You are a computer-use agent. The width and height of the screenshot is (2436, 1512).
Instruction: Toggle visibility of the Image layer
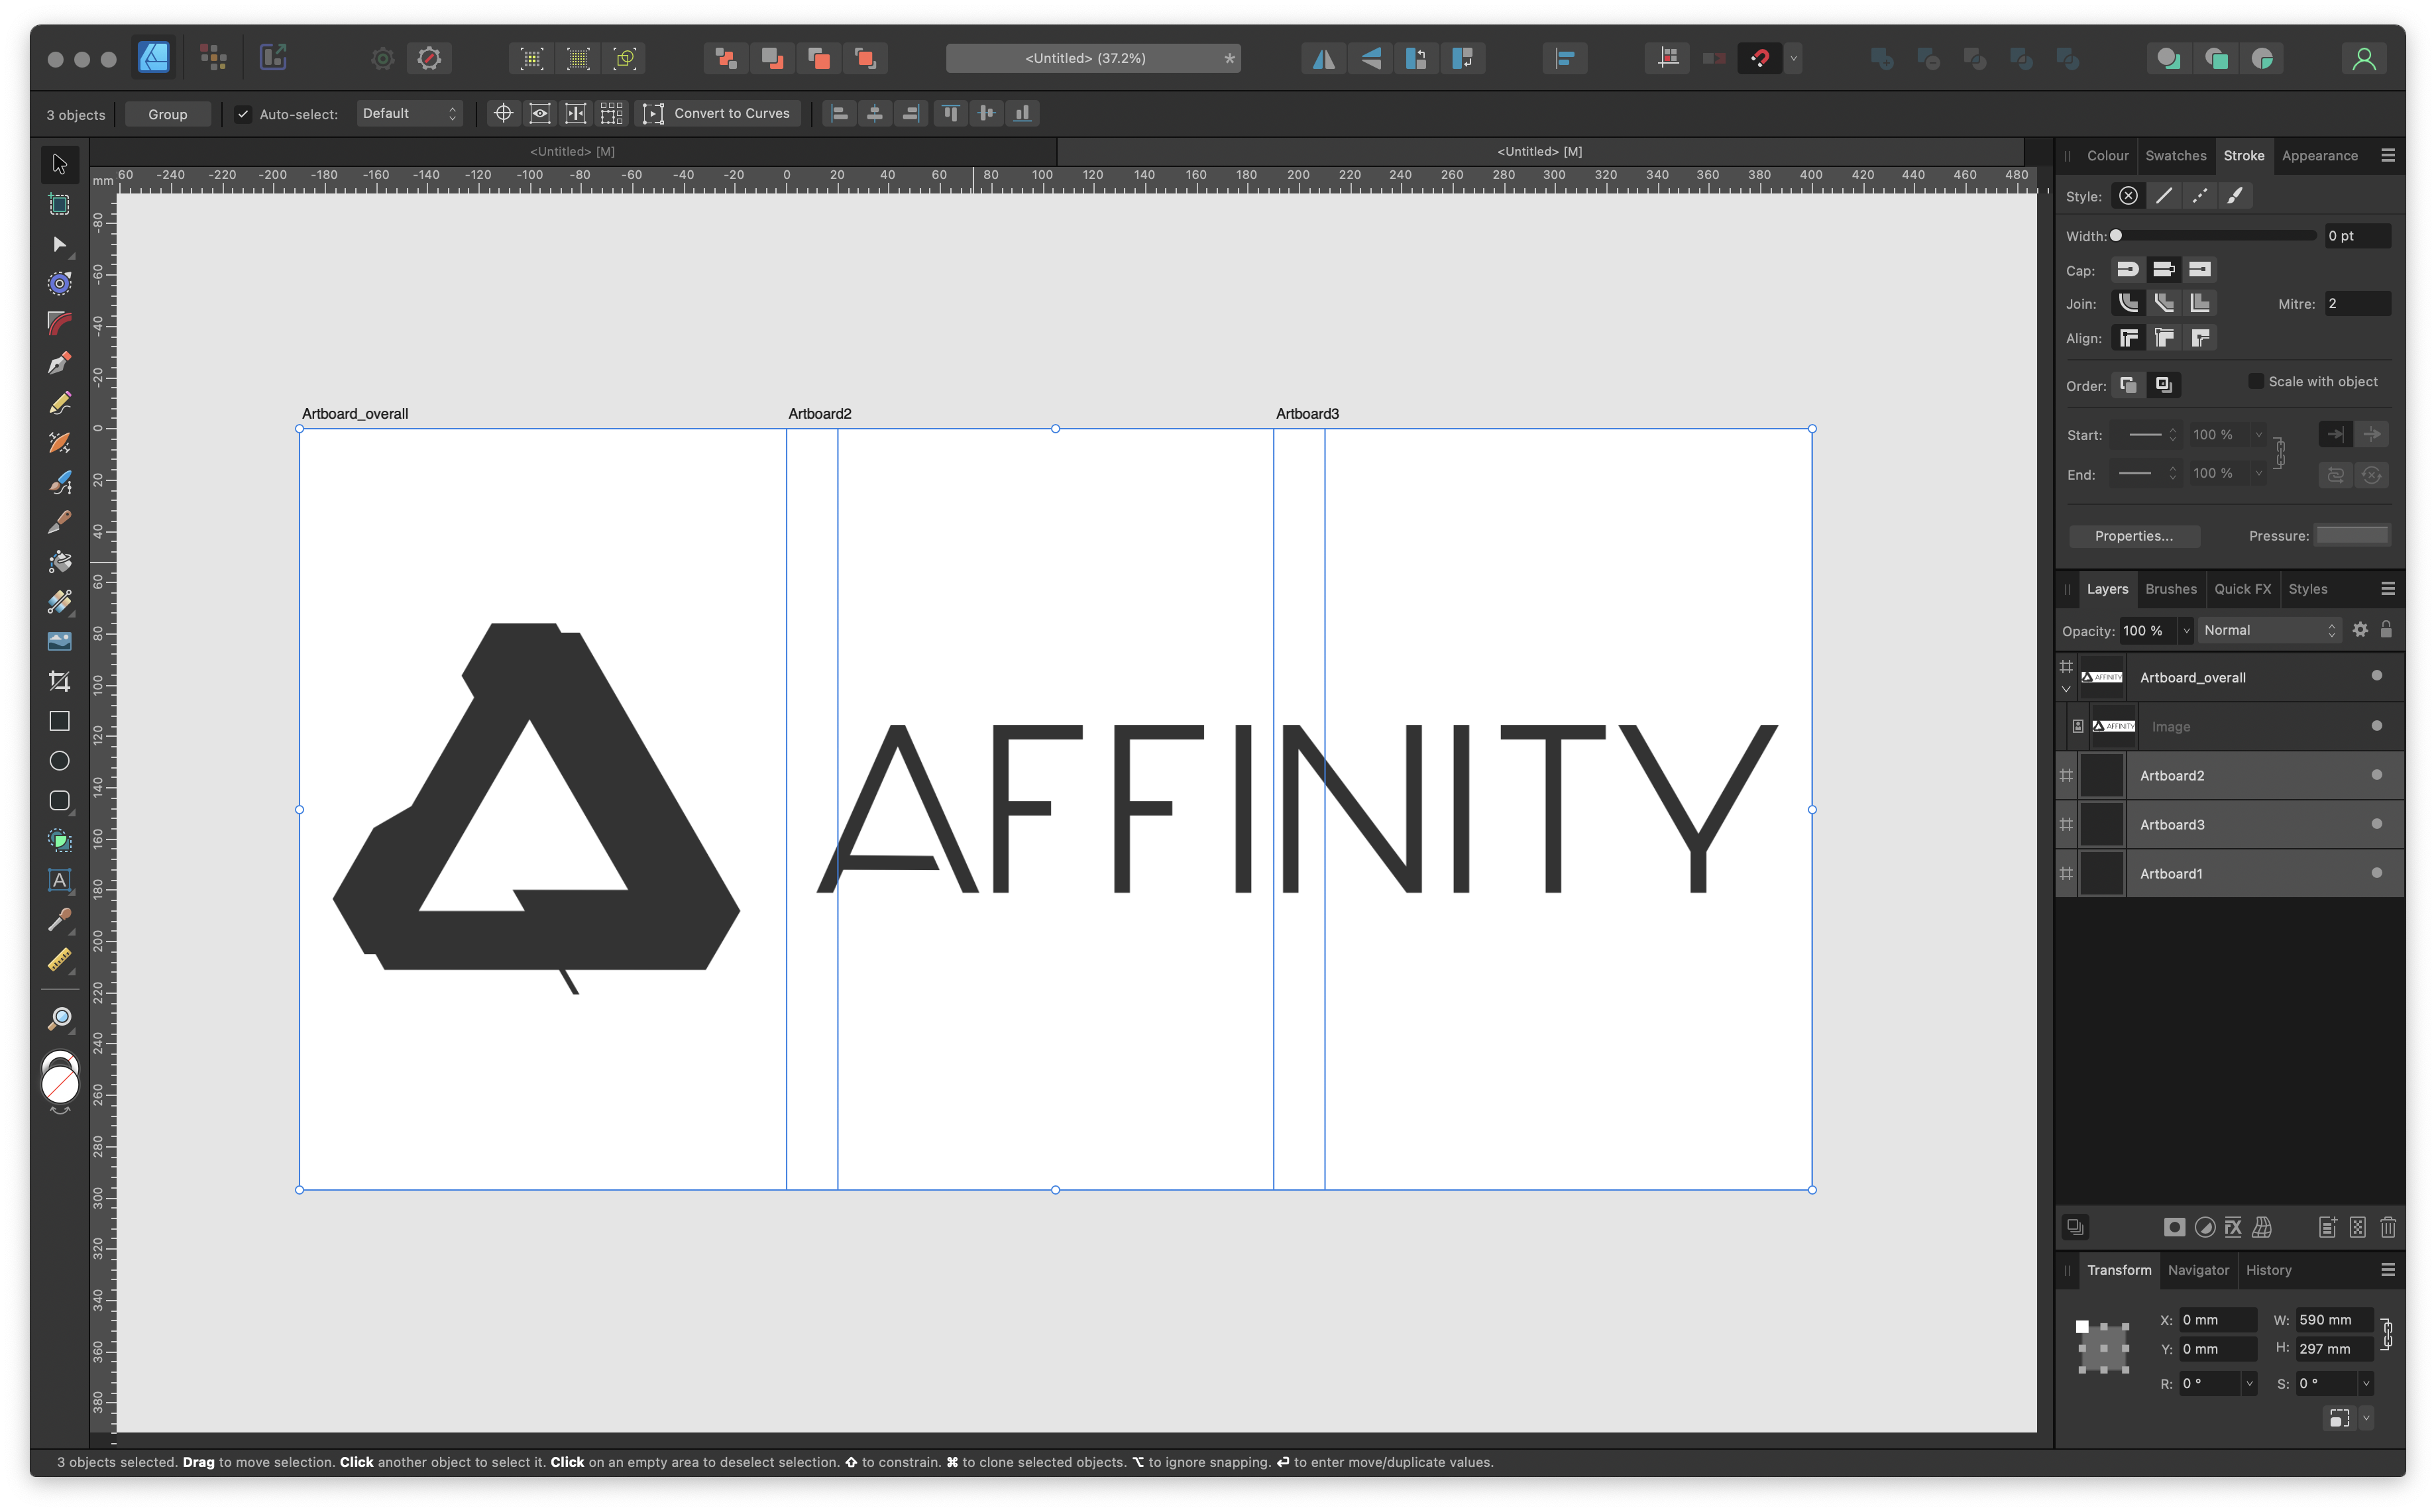2376,726
